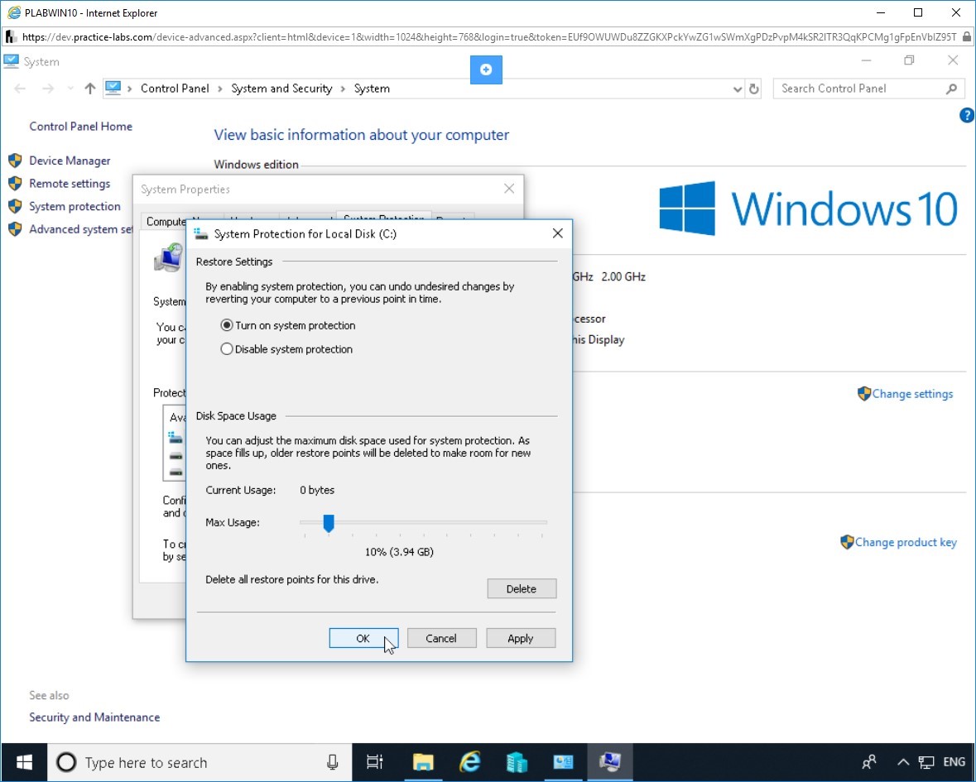This screenshot has width=976, height=782.
Task: Click the System protection shield icon
Action: click(x=16, y=207)
